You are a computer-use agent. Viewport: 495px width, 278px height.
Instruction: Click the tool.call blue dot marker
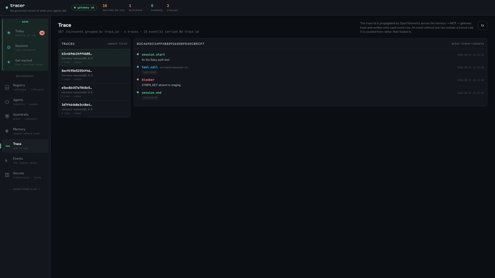(138, 67)
